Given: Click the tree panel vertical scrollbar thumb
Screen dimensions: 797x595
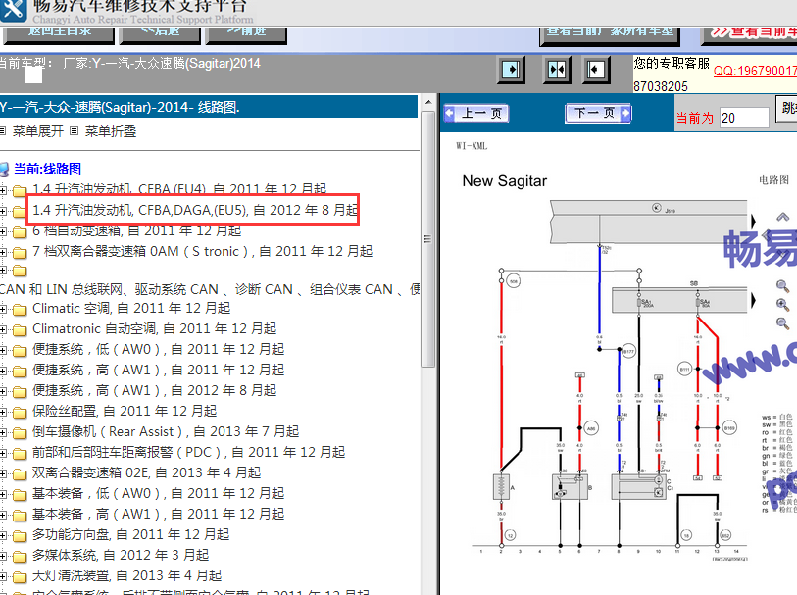Looking at the screenshot, I should click(x=428, y=239).
